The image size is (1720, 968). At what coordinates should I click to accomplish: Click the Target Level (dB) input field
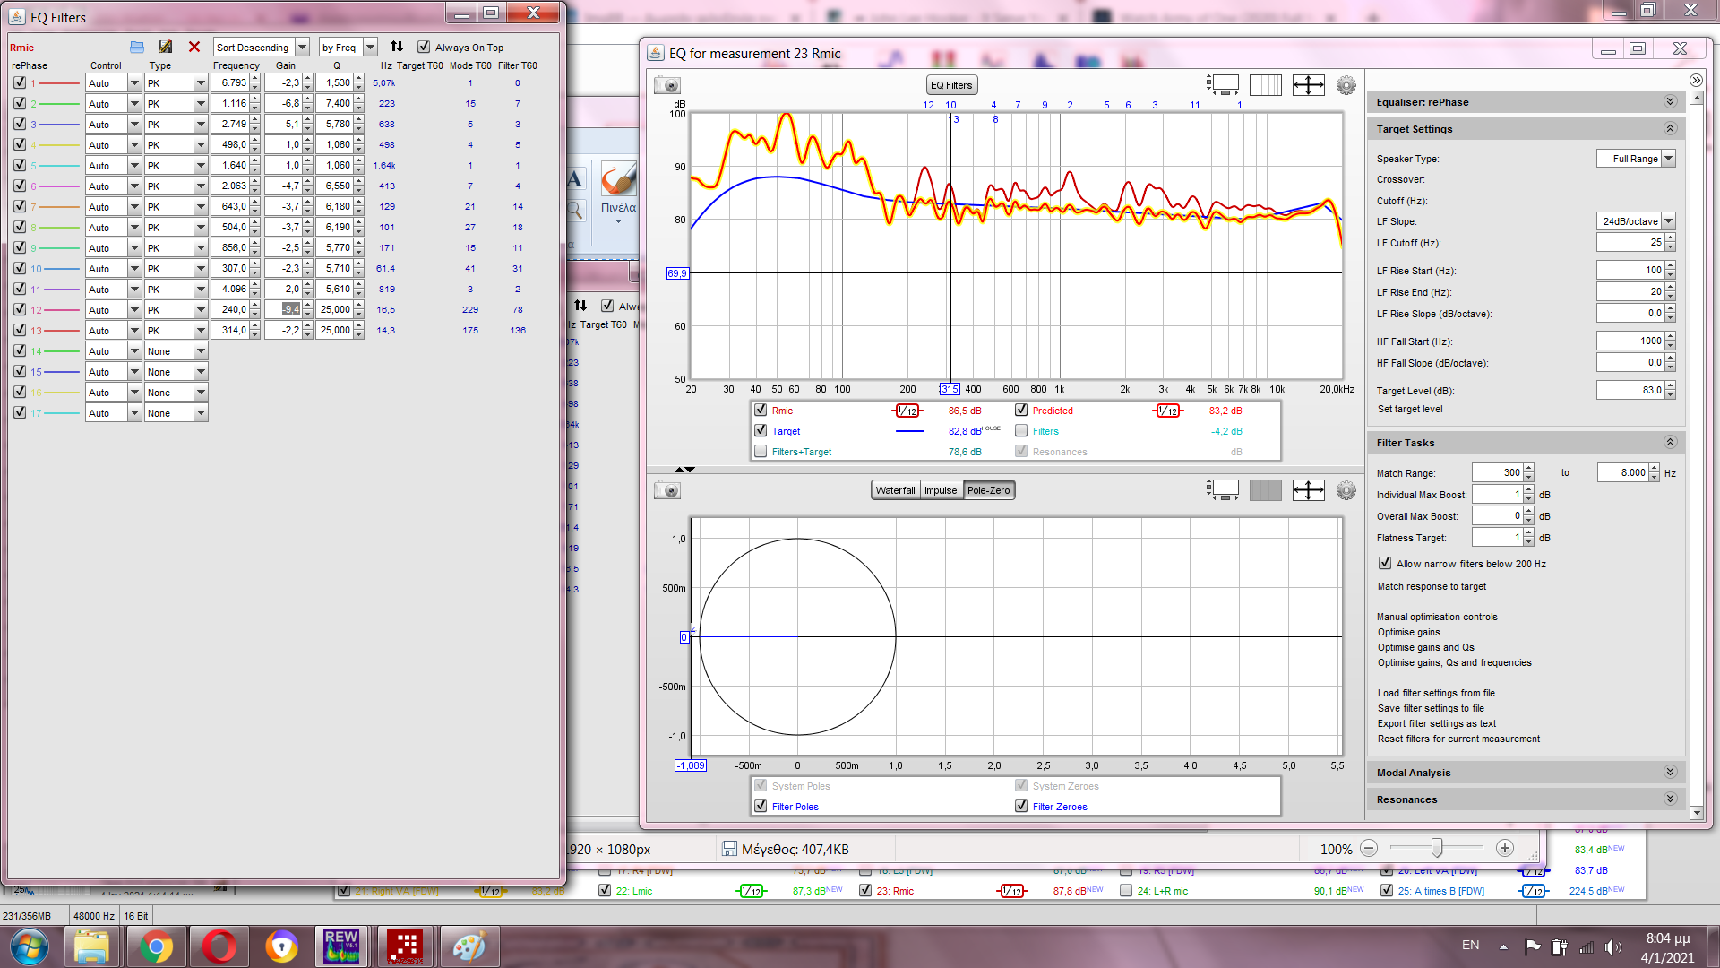point(1630,390)
